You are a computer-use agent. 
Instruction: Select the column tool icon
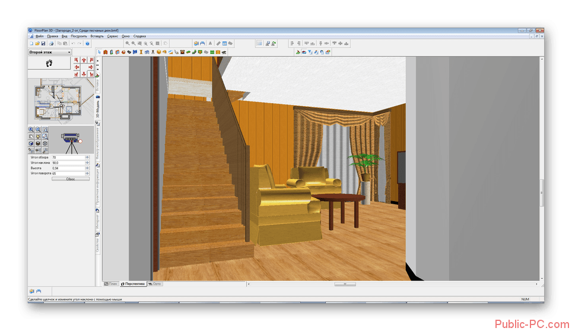(141, 52)
